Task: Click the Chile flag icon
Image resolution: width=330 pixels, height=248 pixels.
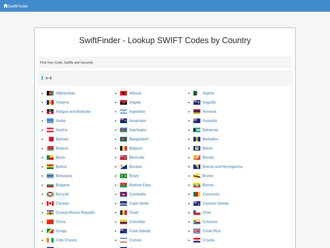Action: tap(197, 213)
